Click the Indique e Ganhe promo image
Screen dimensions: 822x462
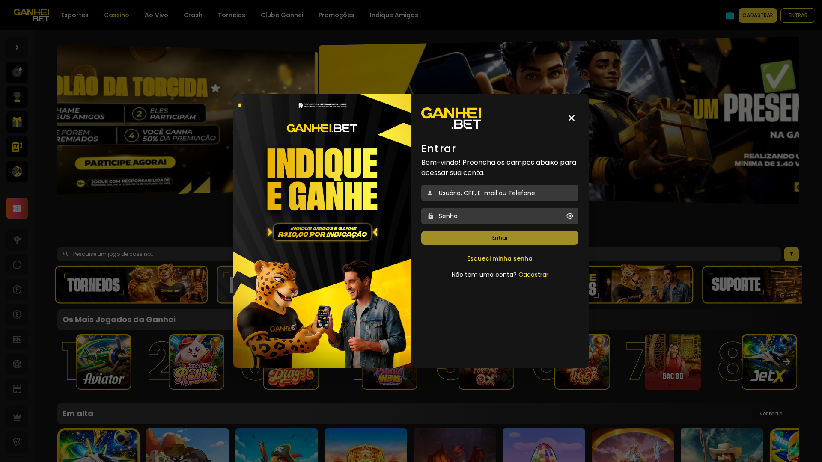click(322, 231)
